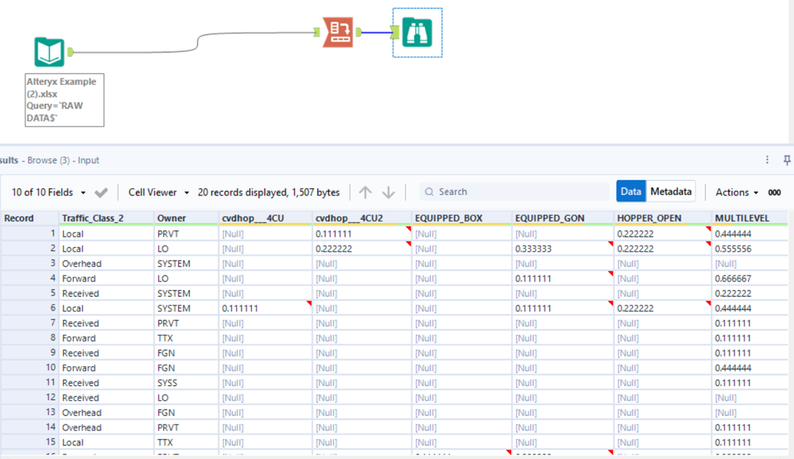This screenshot has width=794, height=459.
Task: Click the Cross Tab tool output anchor
Action: (358, 33)
